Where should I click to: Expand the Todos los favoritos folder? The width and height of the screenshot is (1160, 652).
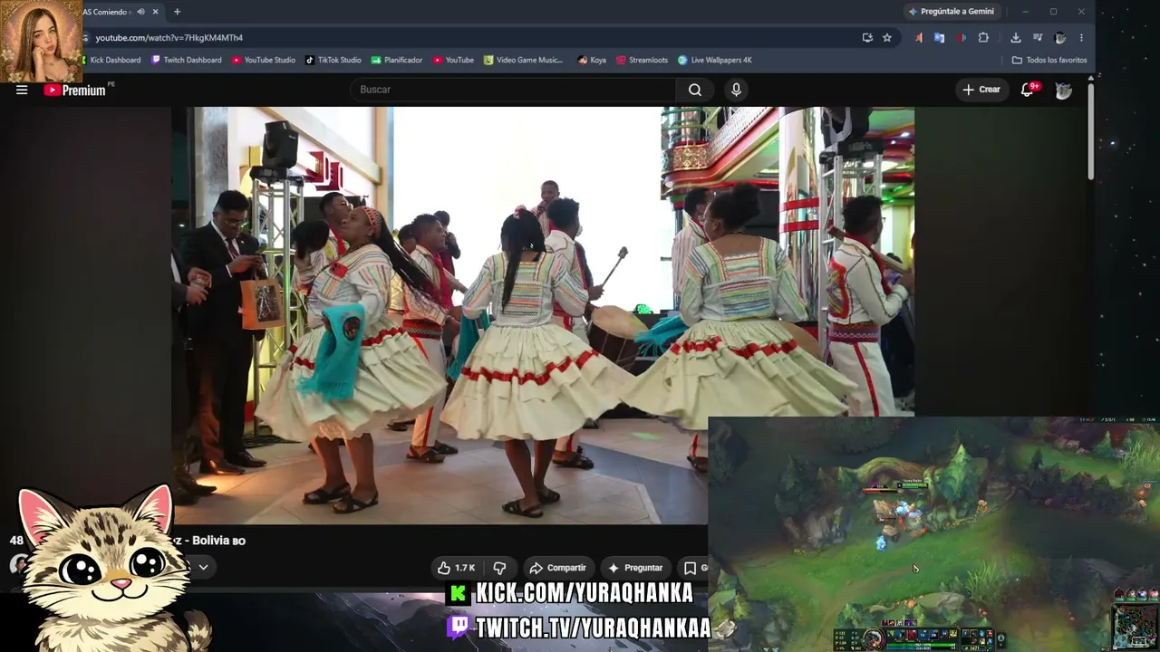[x=1049, y=61]
